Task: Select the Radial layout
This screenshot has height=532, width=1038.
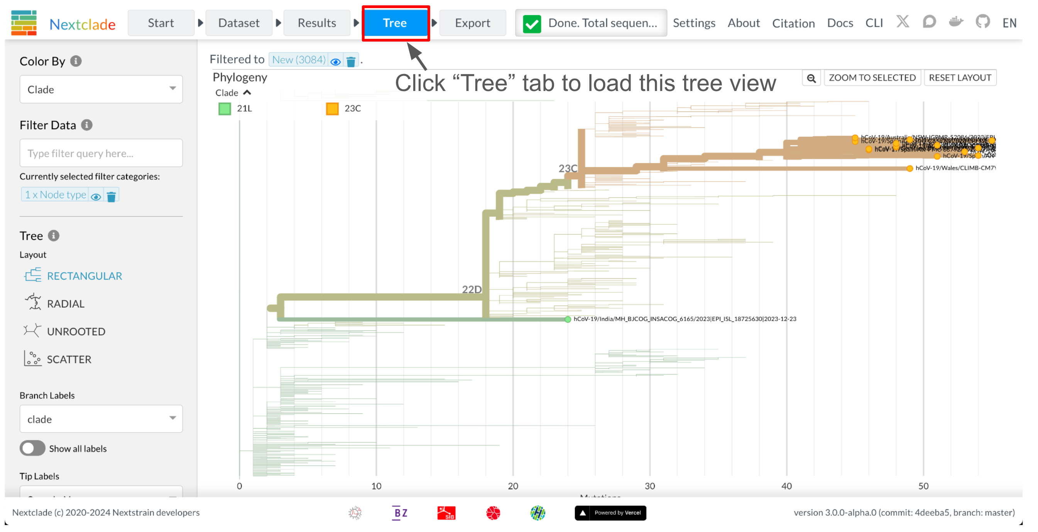Action: (55, 303)
